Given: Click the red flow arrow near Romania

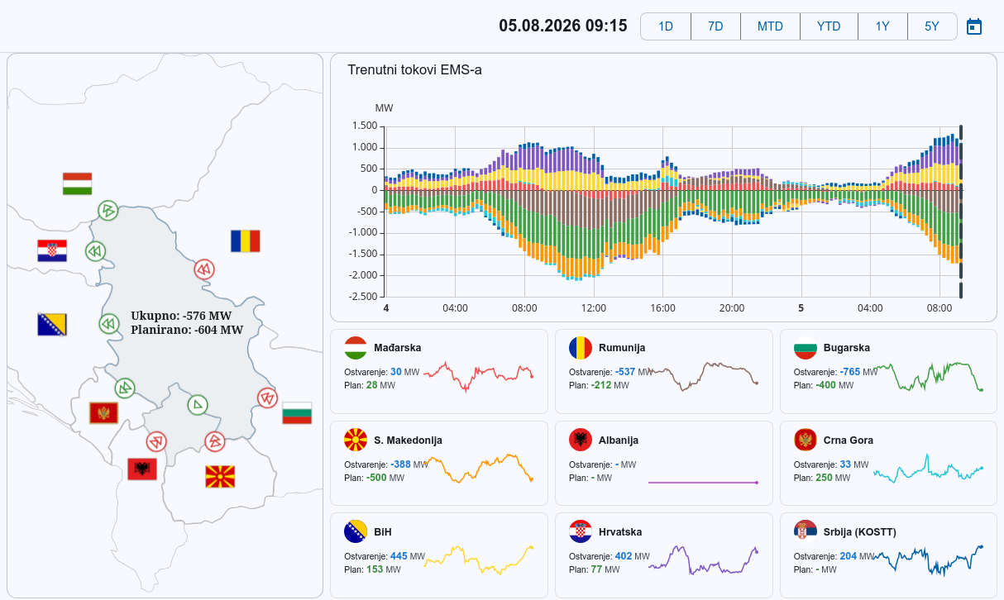Looking at the screenshot, I should pos(204,269).
